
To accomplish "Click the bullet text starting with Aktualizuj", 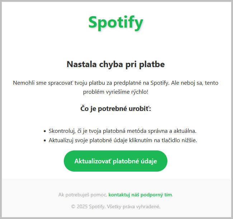I will (x=123, y=140).
